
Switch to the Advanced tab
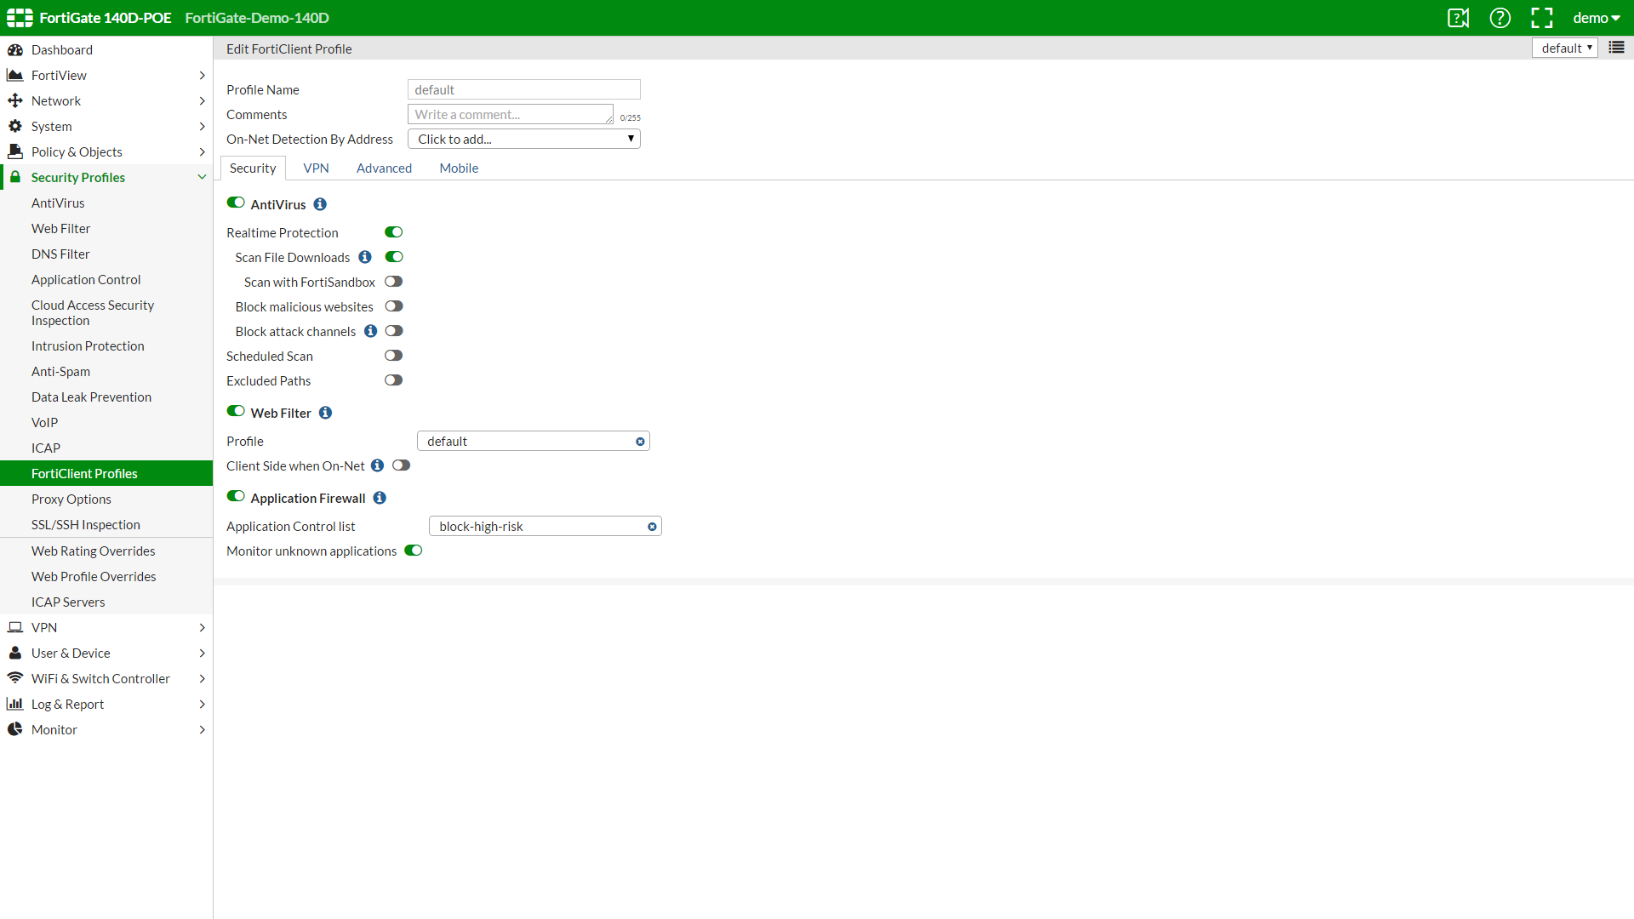point(384,168)
